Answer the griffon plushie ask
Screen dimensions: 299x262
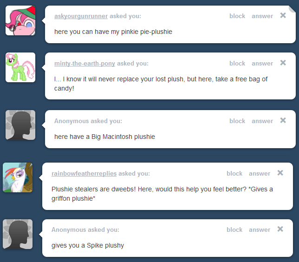(260, 173)
